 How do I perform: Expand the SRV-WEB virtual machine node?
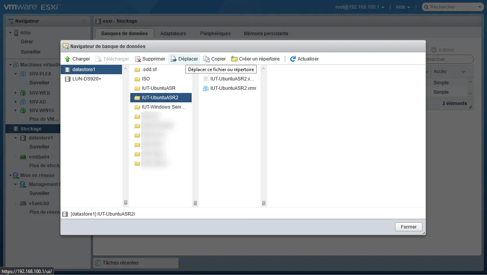click(x=16, y=93)
